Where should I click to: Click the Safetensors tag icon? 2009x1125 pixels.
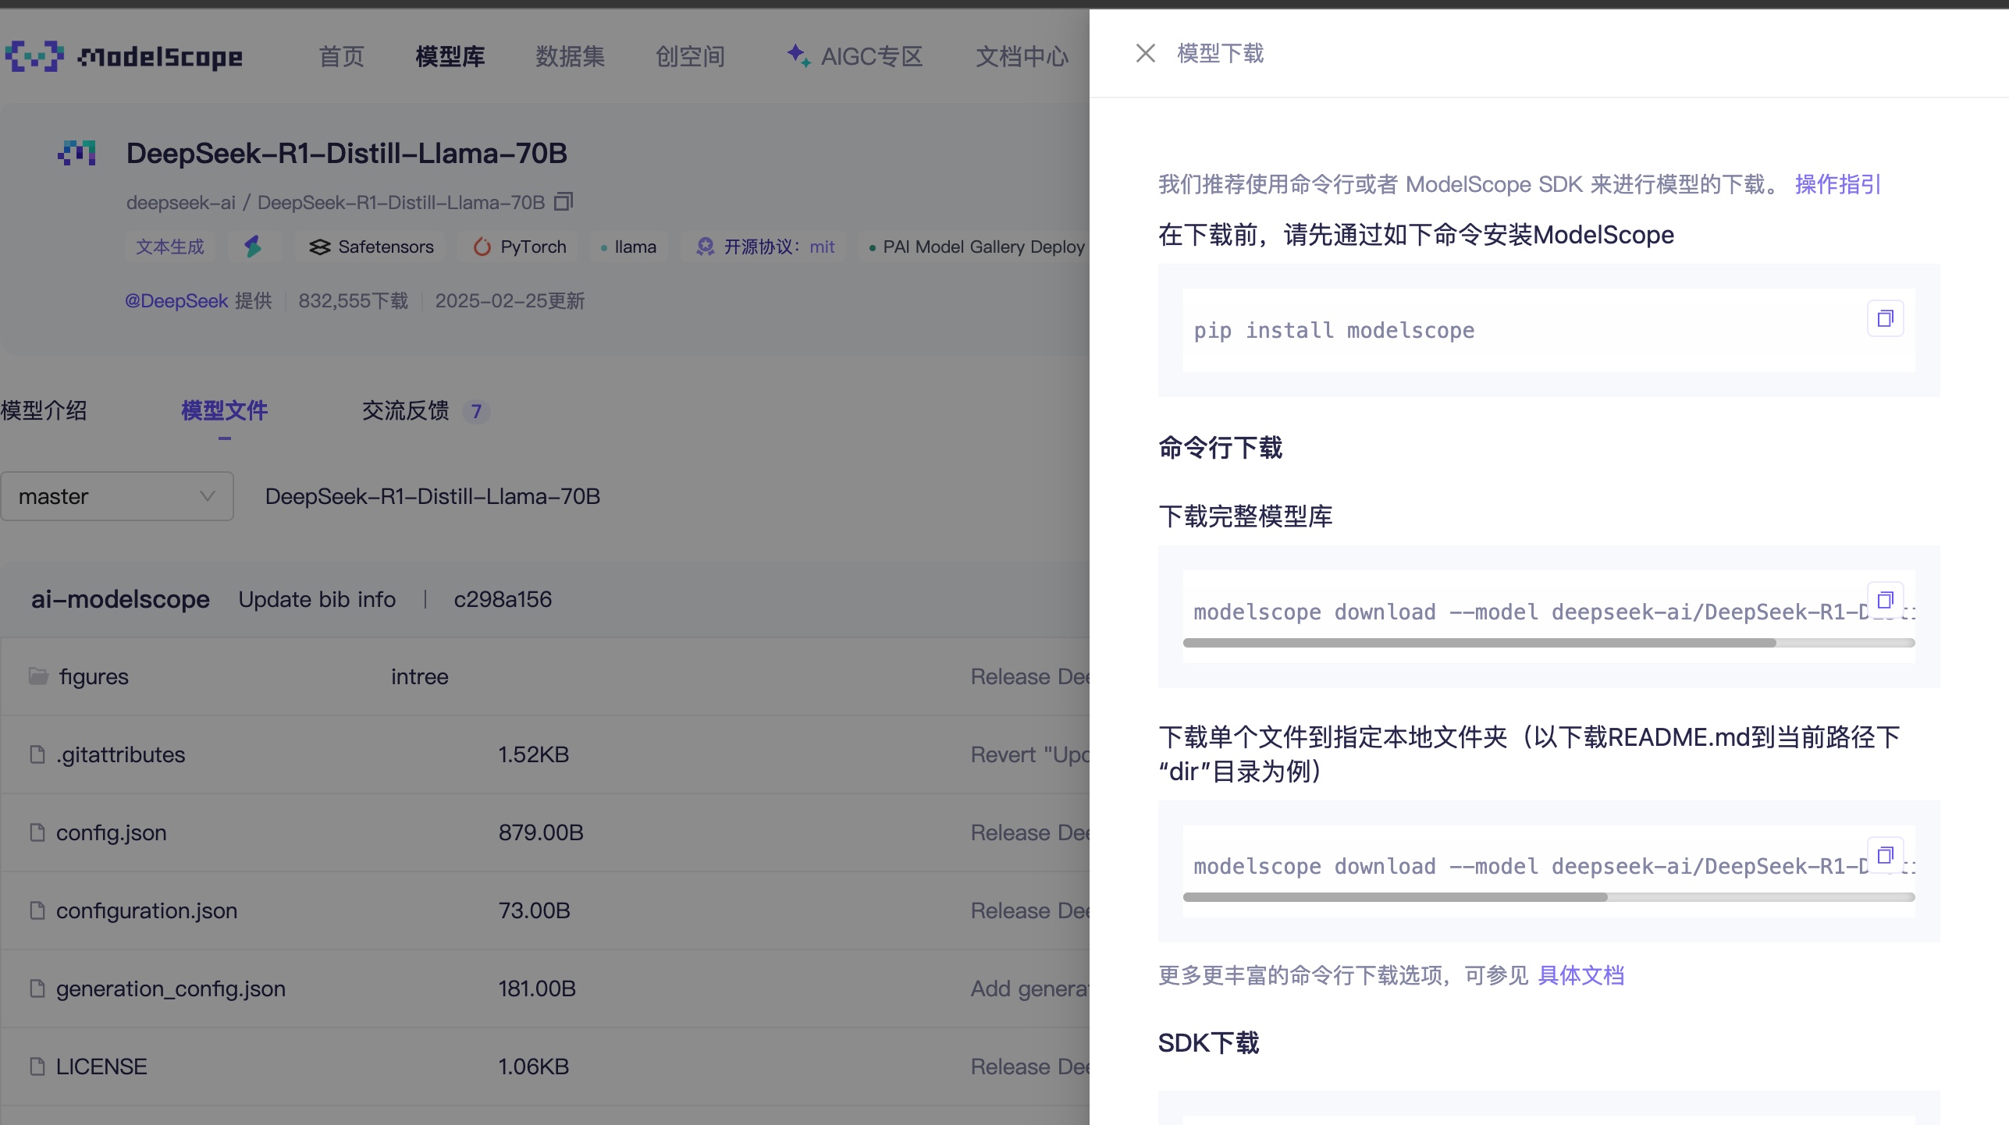pyautogui.click(x=319, y=247)
